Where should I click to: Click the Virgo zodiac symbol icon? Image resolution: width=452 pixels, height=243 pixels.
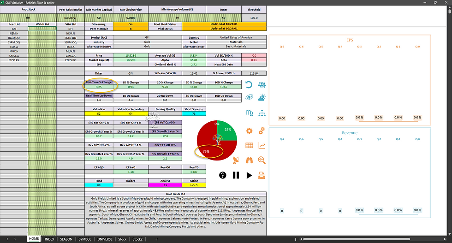point(249,113)
